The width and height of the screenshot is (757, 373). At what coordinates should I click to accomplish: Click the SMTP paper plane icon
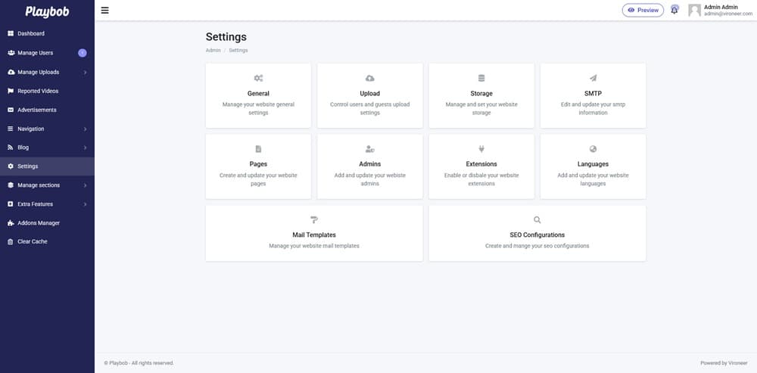(593, 78)
